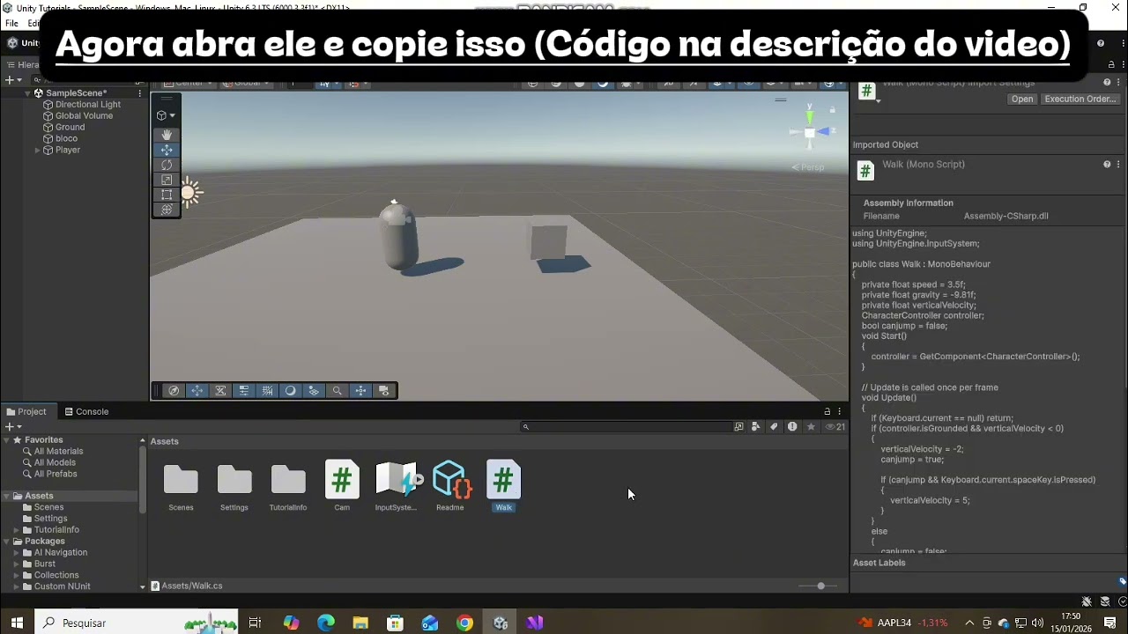Select the Rotate tool
This screenshot has width=1128, height=634.
167,165
